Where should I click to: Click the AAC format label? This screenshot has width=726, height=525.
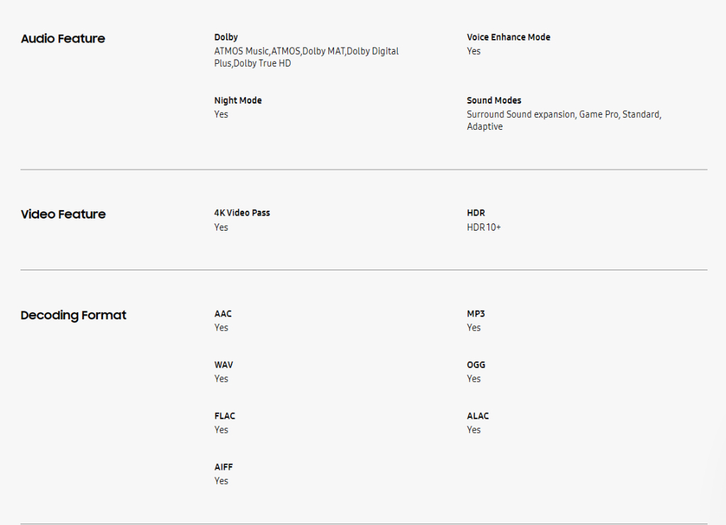pyautogui.click(x=223, y=314)
